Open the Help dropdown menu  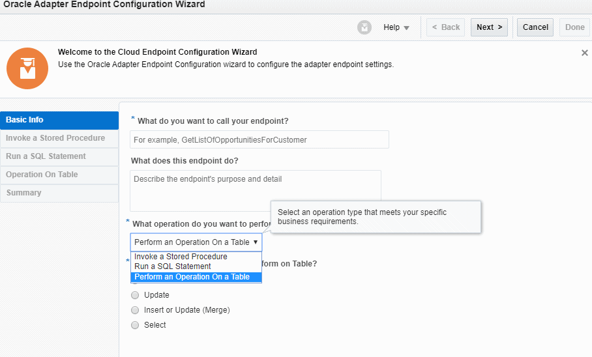pos(396,27)
